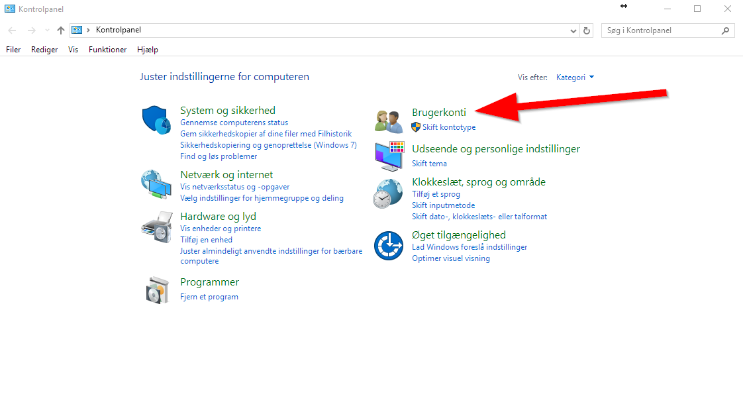Open the Filer menu

[x=13, y=50]
